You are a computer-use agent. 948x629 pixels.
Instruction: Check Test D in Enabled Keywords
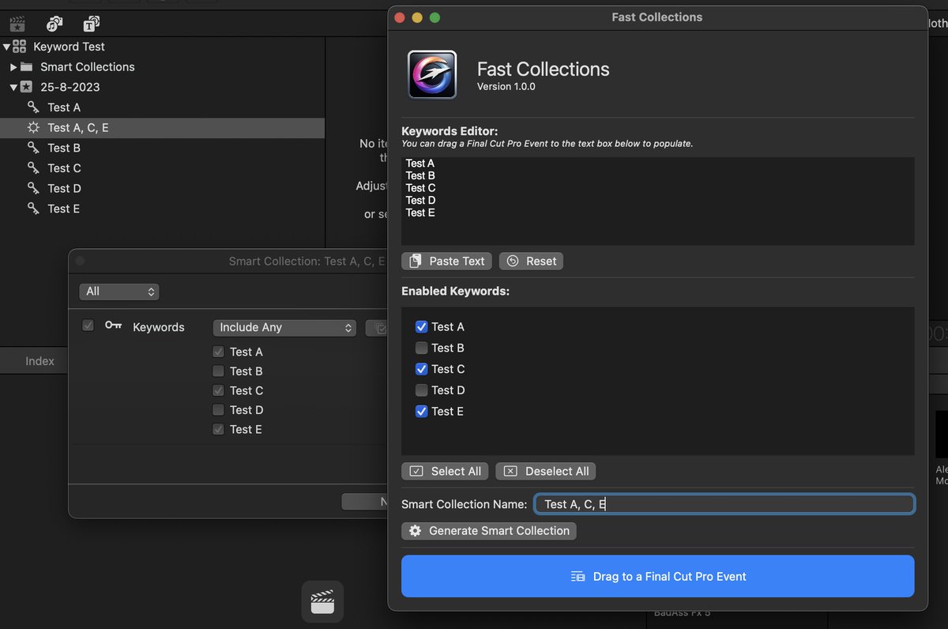coord(422,390)
